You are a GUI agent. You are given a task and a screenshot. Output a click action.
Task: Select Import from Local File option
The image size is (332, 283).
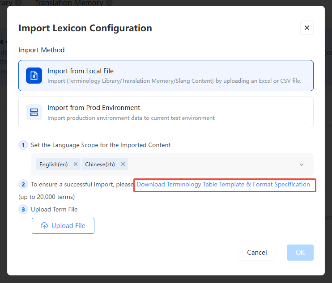[166, 76]
